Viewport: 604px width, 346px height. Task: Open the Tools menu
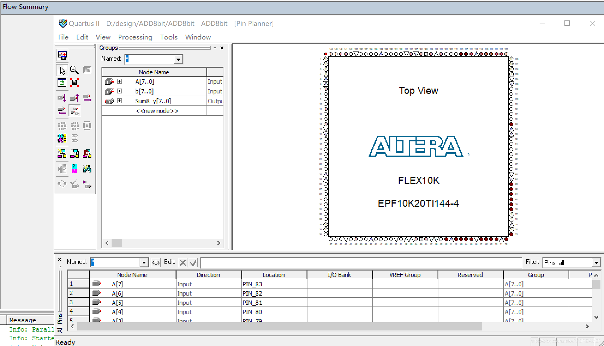169,37
